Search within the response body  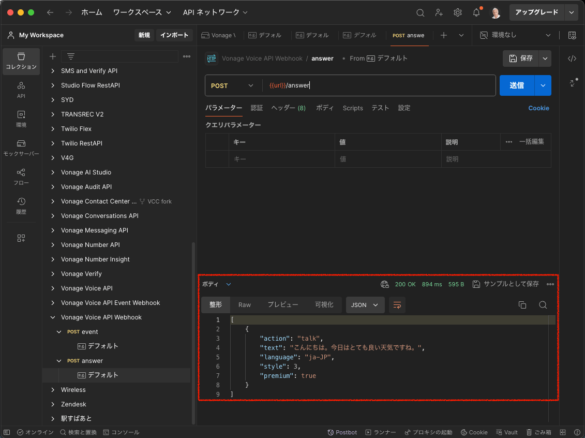tap(543, 305)
